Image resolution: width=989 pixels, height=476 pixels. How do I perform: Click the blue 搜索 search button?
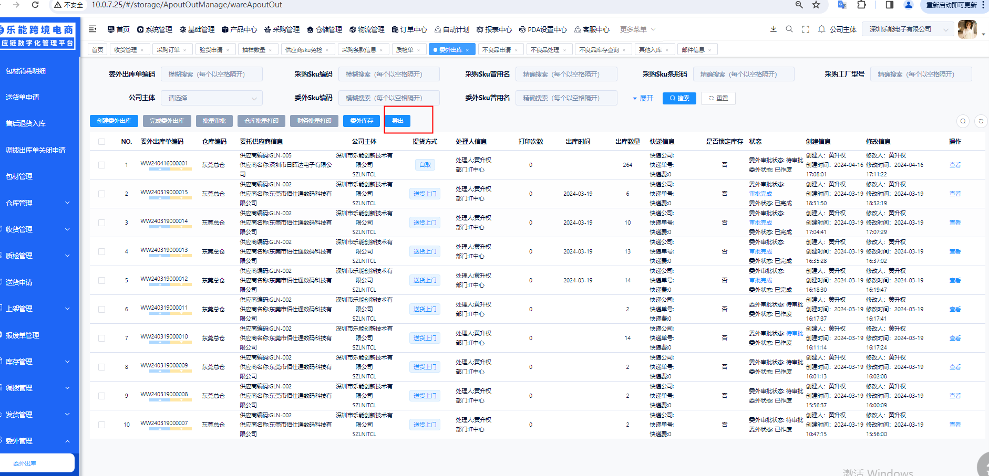(x=679, y=98)
